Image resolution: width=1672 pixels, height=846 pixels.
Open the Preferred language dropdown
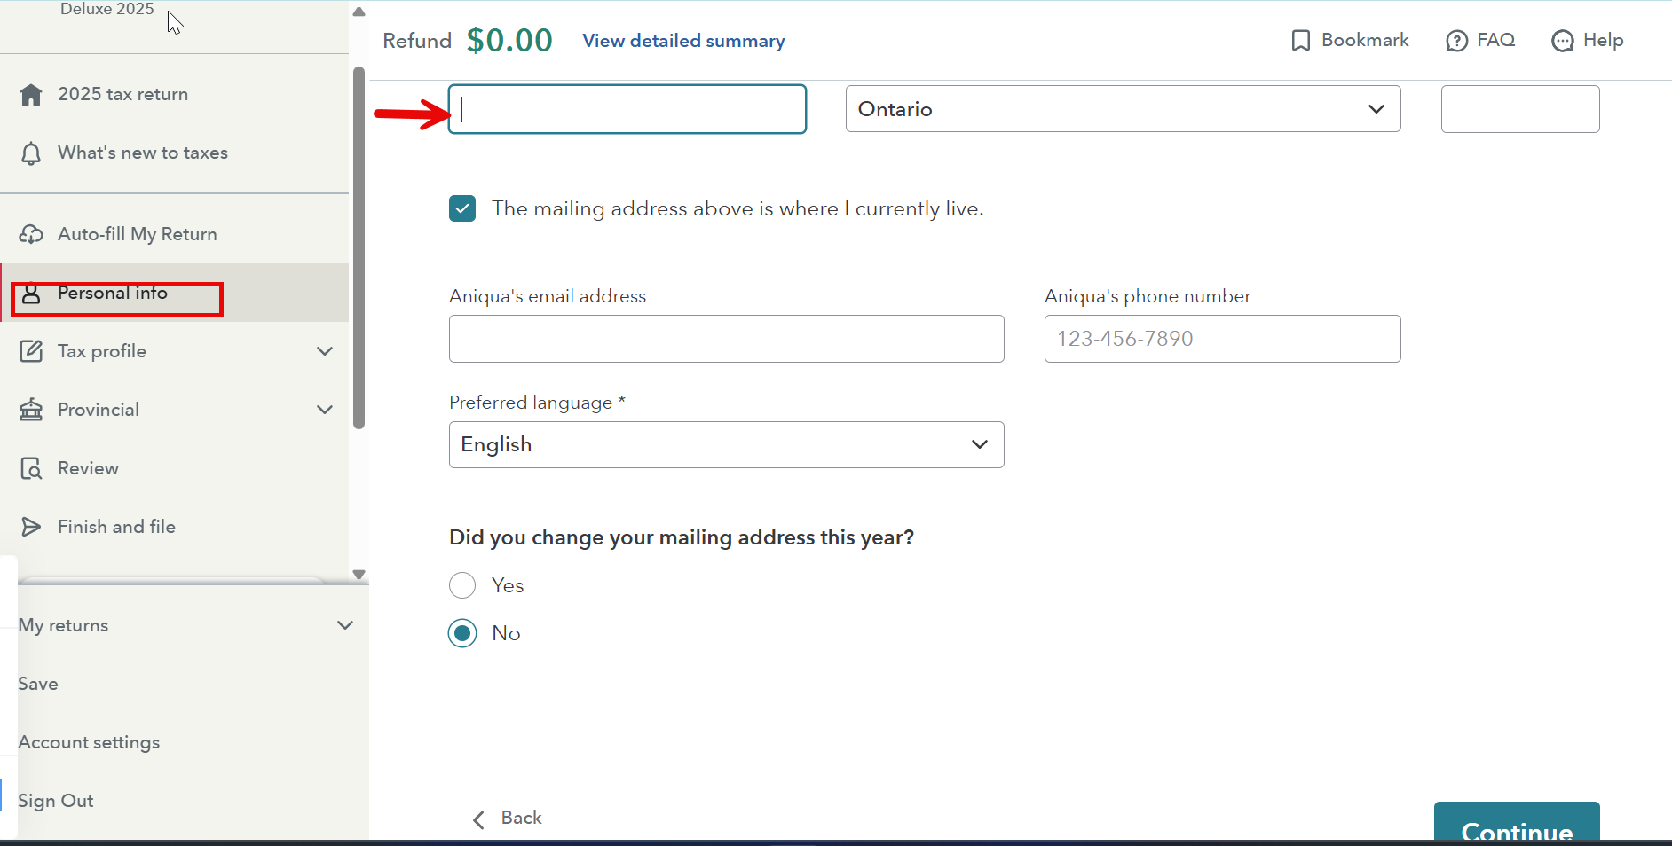coord(726,444)
